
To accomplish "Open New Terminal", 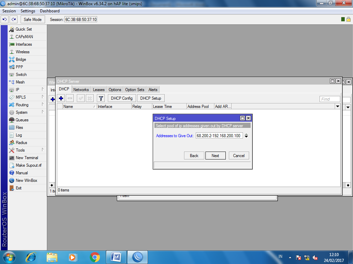I will pyautogui.click(x=27, y=158).
